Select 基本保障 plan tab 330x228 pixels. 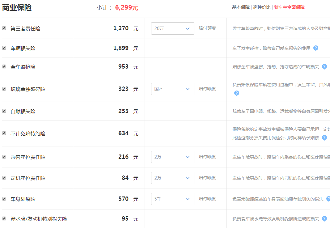[241, 7]
